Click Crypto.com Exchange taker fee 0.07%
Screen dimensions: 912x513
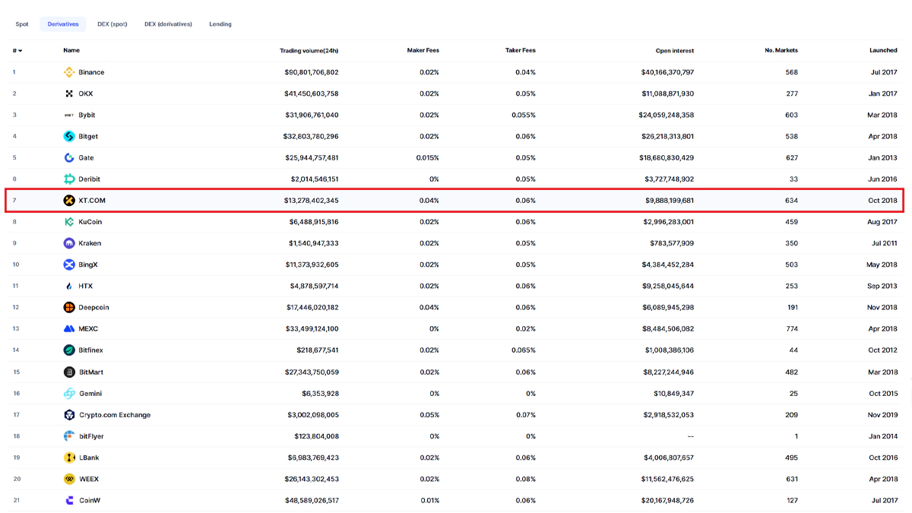pos(526,415)
